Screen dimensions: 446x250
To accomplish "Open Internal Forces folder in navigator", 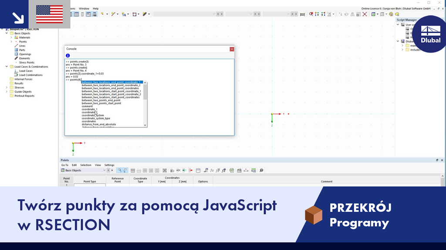I will click(x=24, y=79).
